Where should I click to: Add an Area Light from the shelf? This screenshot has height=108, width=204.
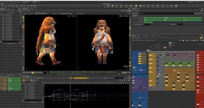(116, 6)
